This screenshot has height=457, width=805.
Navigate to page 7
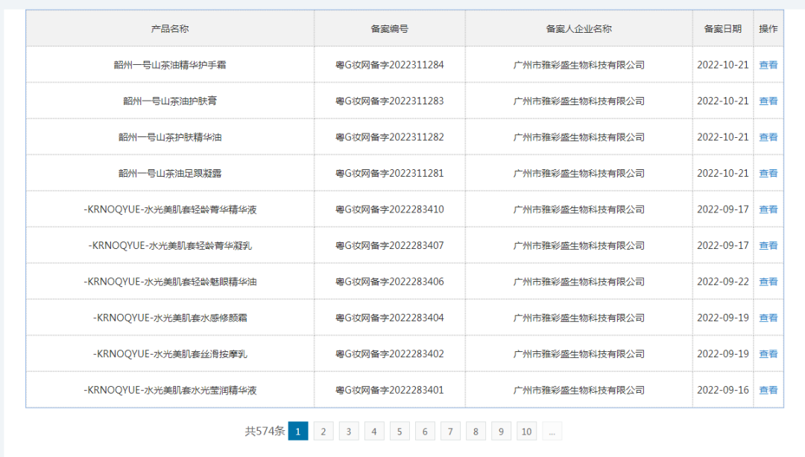pyautogui.click(x=450, y=431)
